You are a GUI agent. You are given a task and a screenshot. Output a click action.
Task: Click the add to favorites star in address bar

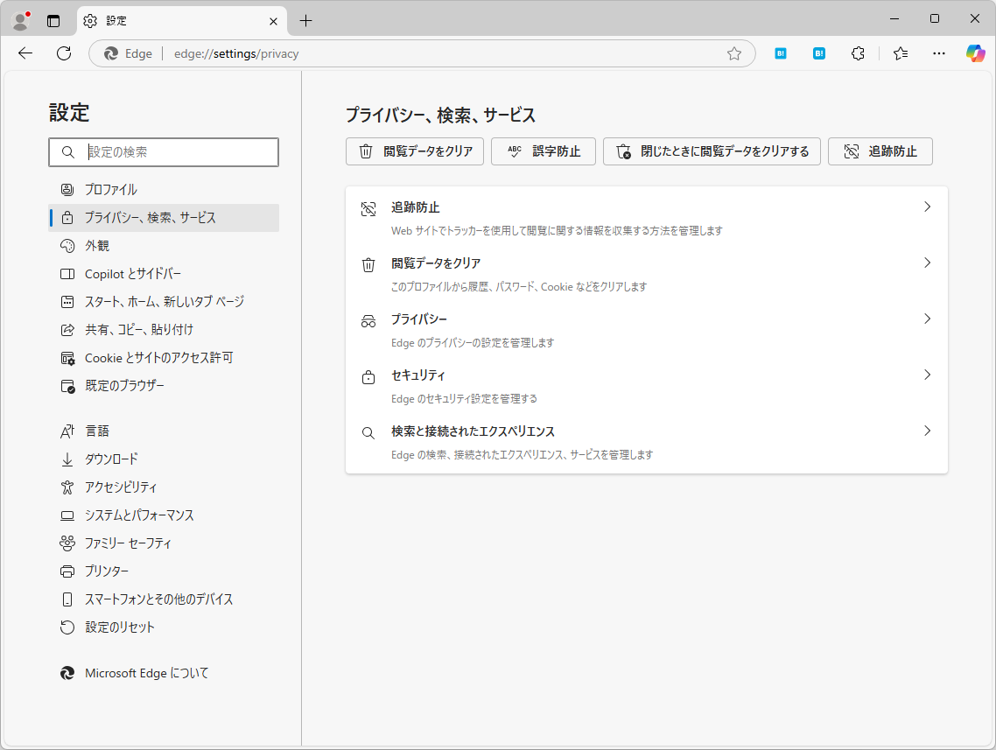(734, 53)
